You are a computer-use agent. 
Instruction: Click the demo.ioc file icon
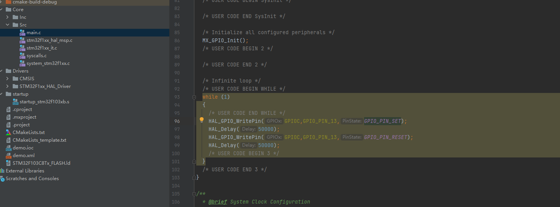(x=8, y=148)
